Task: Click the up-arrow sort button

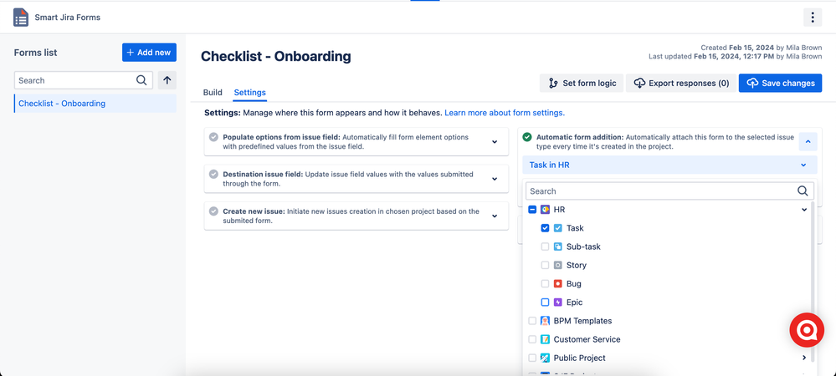Action: click(167, 80)
